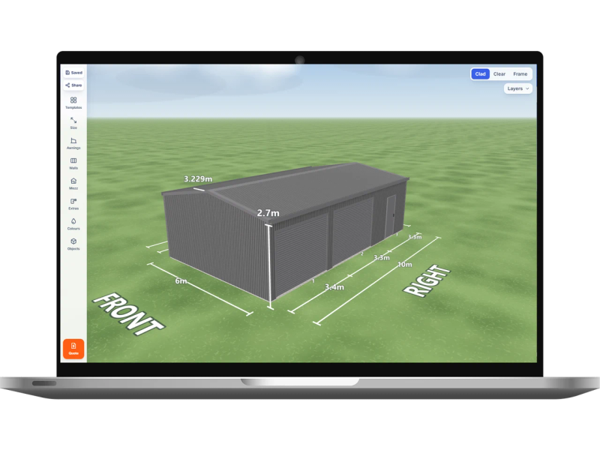Open the Awnings tool

pyautogui.click(x=73, y=143)
